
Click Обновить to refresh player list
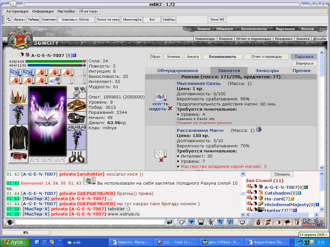282,174
